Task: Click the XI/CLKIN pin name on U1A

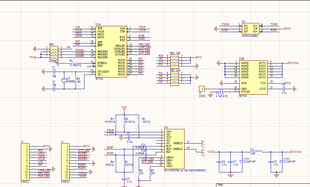Action: [x=103, y=72]
